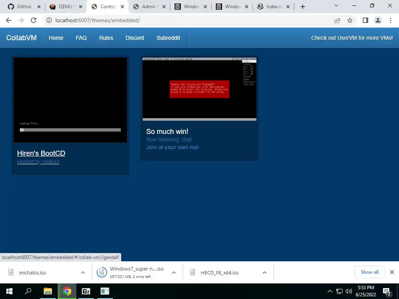
Task: Open 7-Zip from the taskbar
Action: [x=86, y=291]
